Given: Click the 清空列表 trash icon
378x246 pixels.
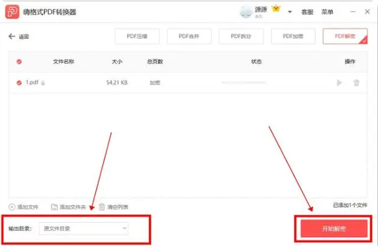Looking at the screenshot, I should (102, 207).
